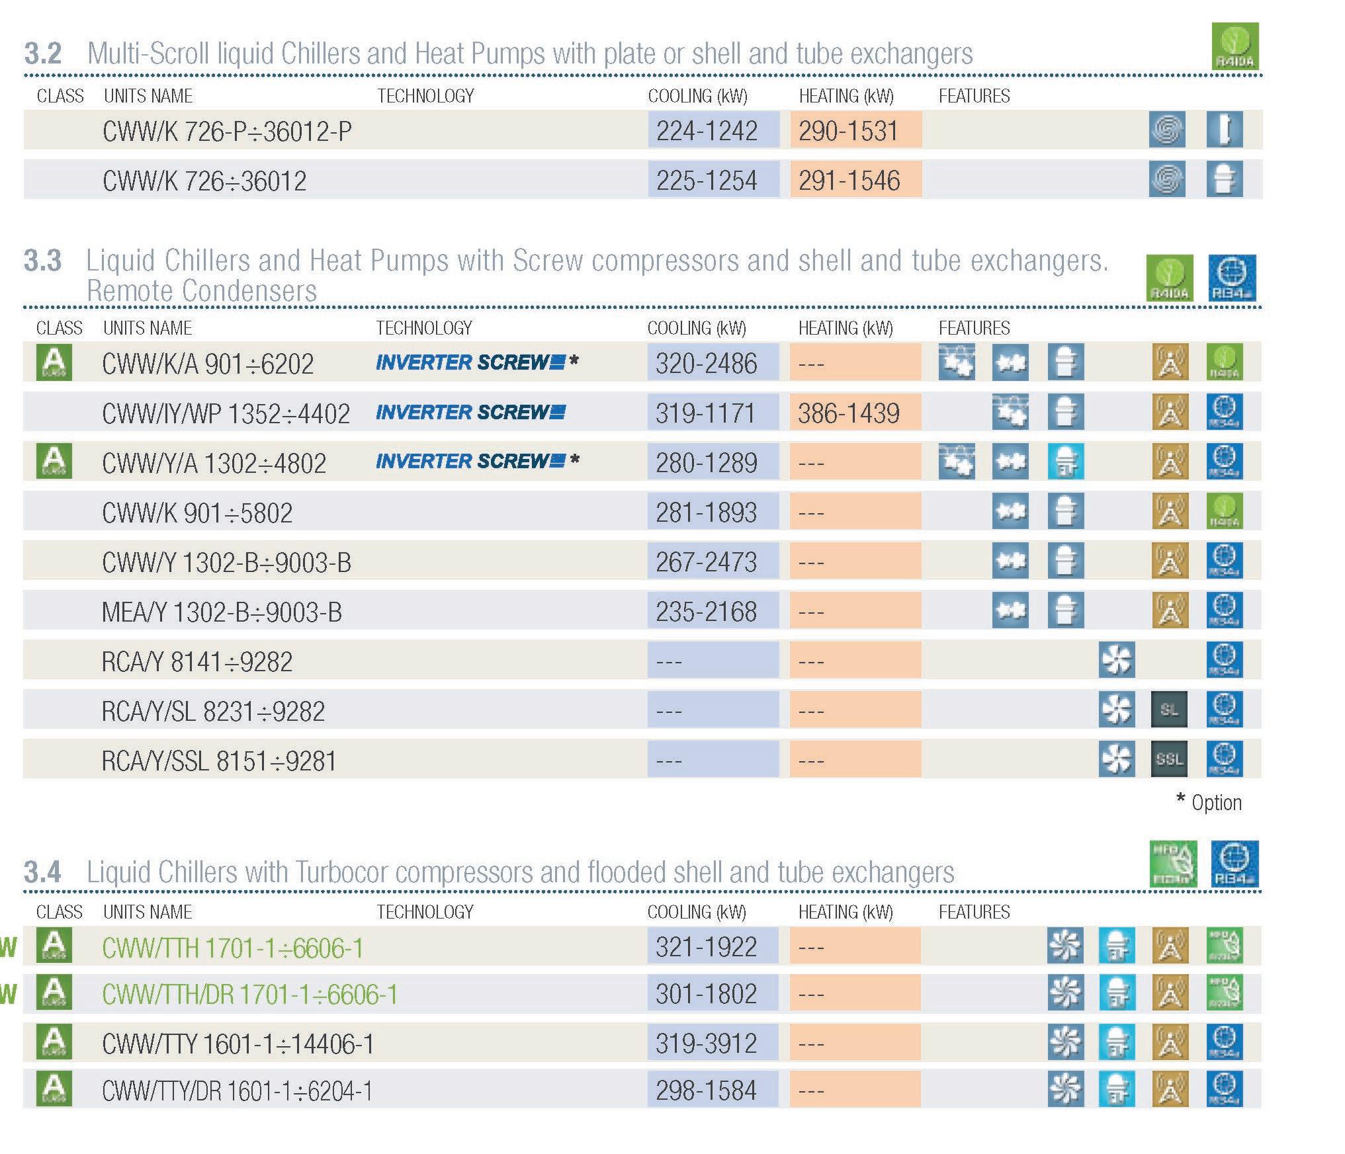Screen dimensions: 1345x1154
Task: Select unit name CWW/TTH 1701-1÷6606-1
Action: tap(232, 948)
